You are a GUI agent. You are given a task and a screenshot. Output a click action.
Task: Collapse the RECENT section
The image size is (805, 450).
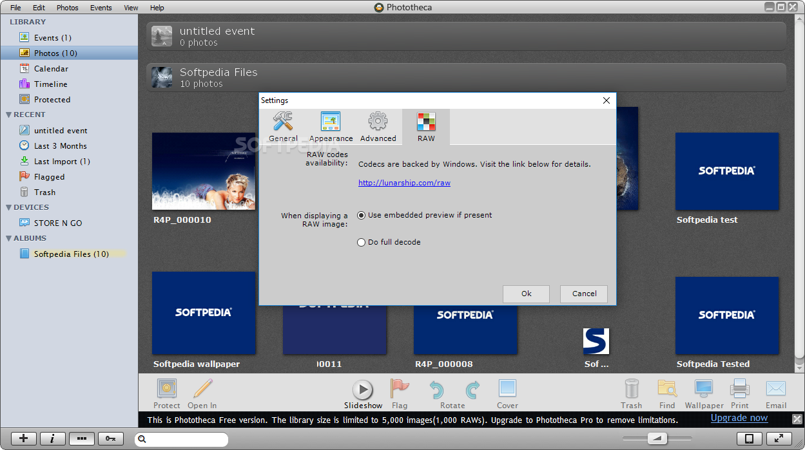click(x=8, y=115)
